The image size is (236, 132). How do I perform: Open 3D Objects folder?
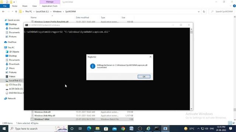pos(14,52)
